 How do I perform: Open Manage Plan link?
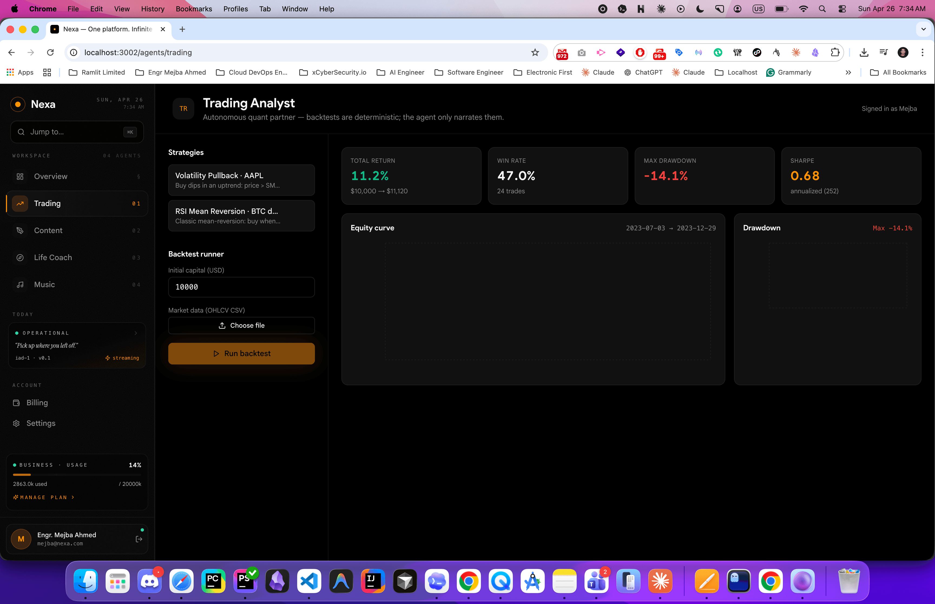click(44, 497)
